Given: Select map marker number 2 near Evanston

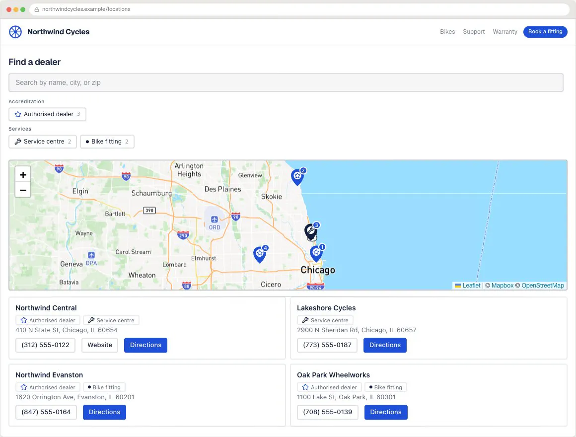Looking at the screenshot, I should click(x=297, y=177).
